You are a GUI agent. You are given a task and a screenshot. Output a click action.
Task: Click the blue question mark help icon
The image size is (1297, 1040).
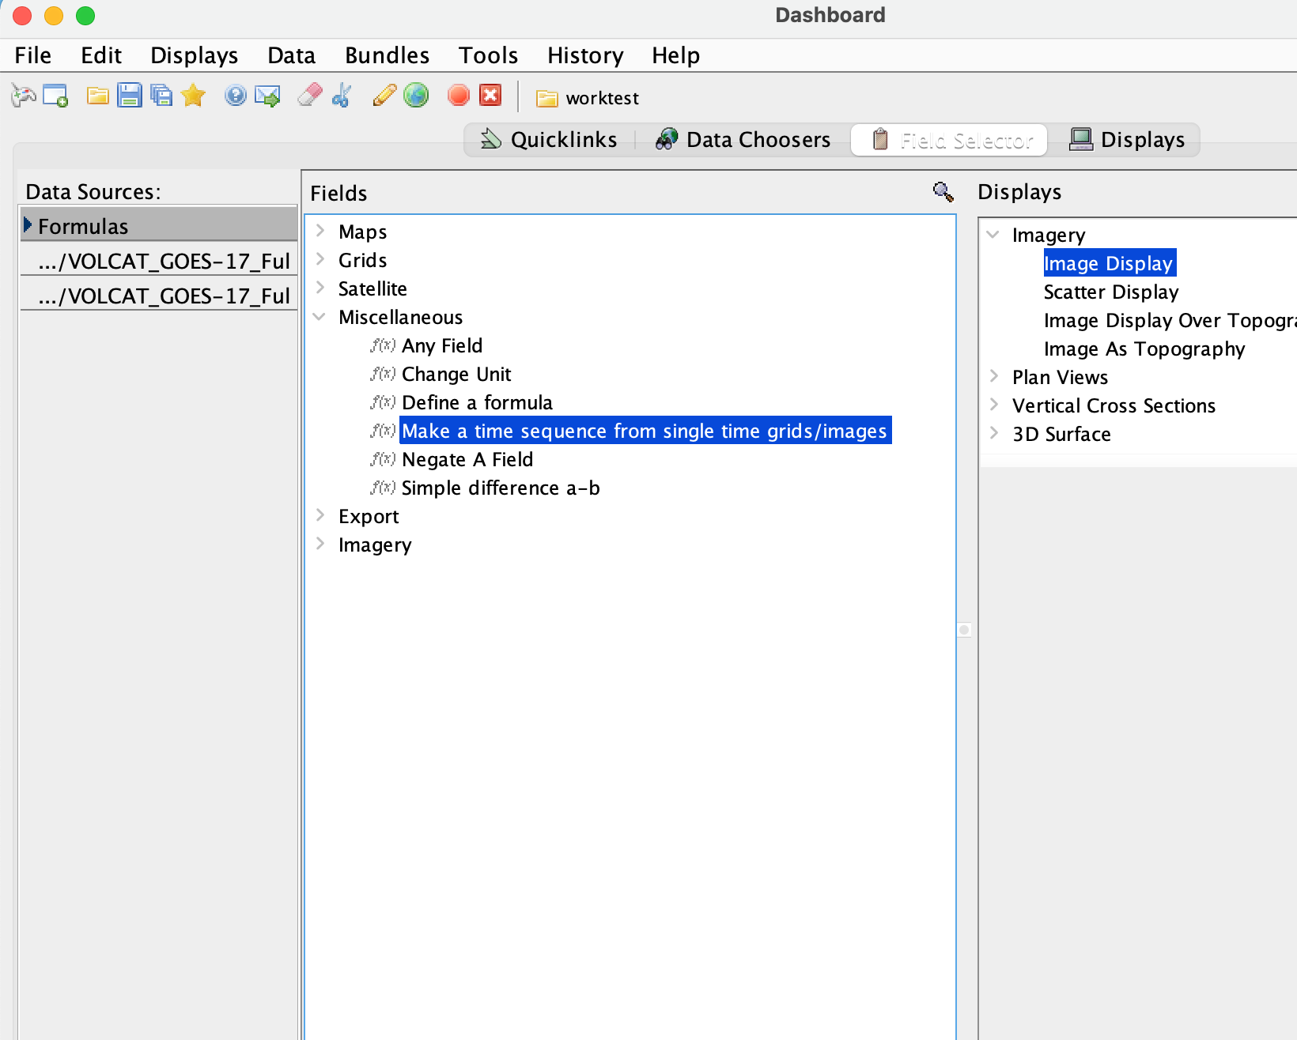coord(235,96)
